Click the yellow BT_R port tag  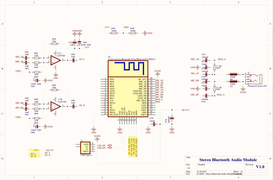tap(34, 156)
